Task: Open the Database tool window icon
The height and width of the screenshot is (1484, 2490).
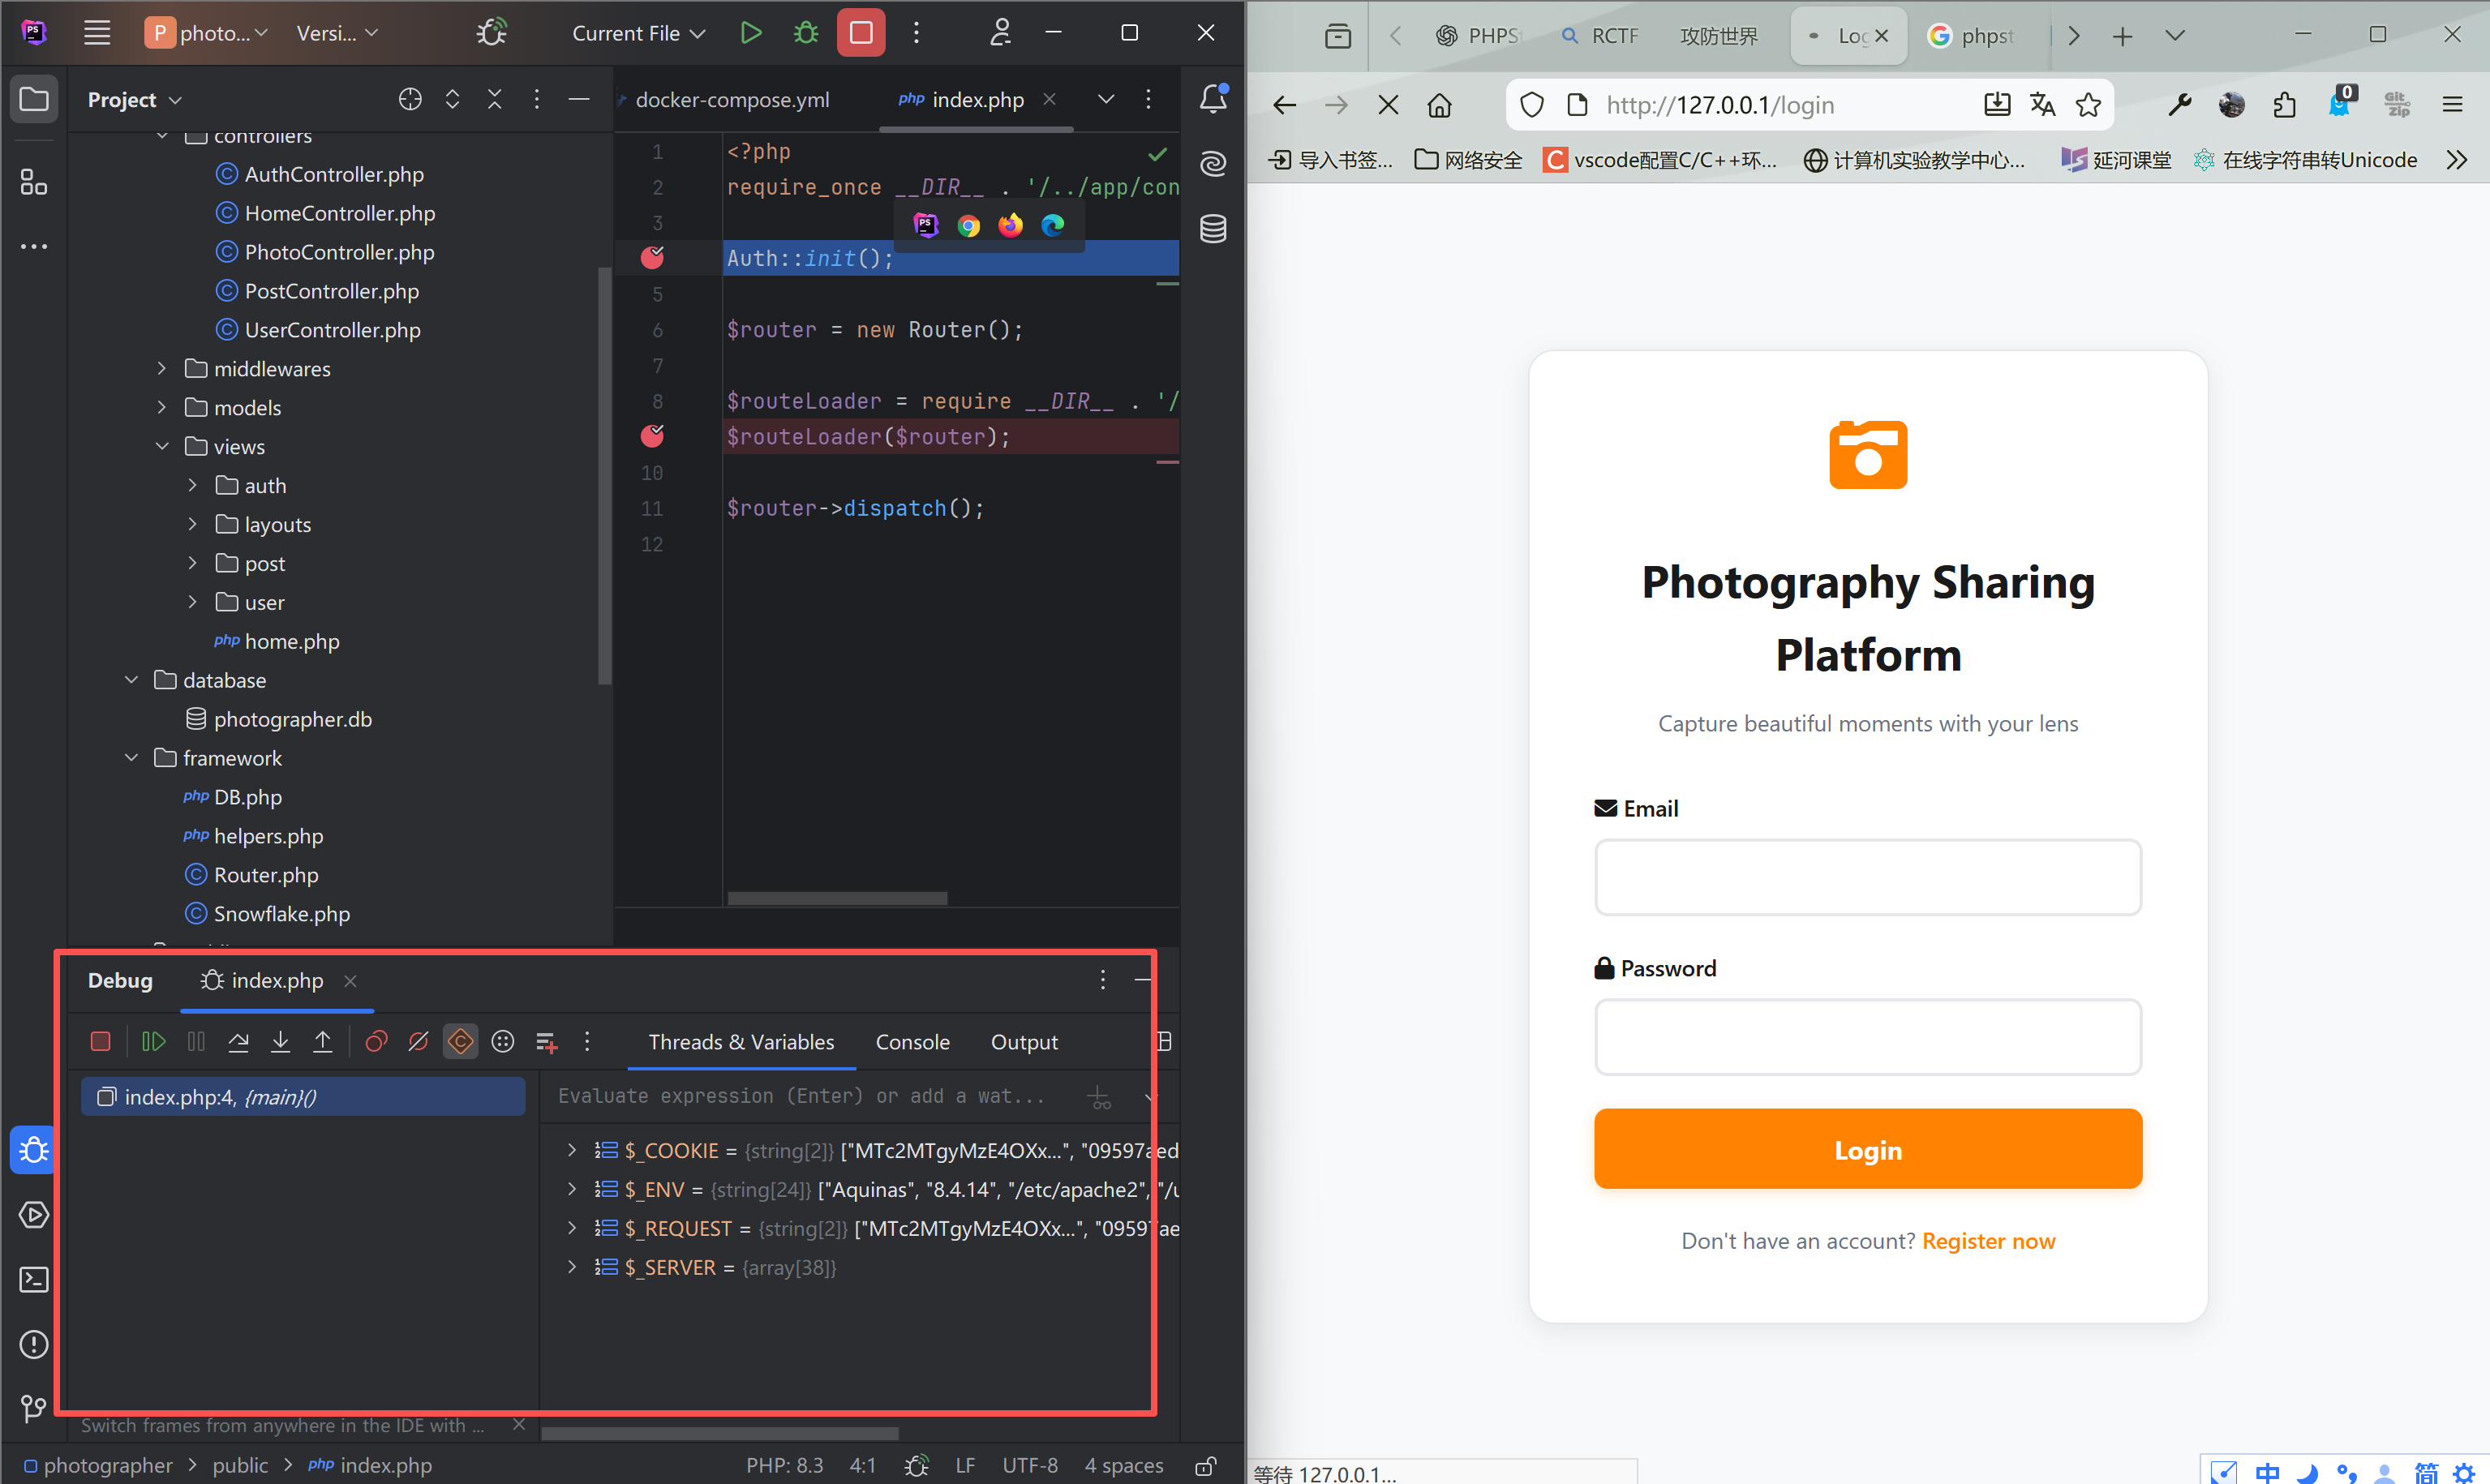Action: (x=1212, y=228)
